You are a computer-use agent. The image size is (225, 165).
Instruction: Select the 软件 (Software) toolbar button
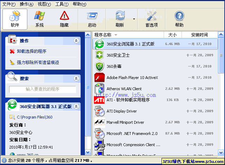tap(15, 19)
